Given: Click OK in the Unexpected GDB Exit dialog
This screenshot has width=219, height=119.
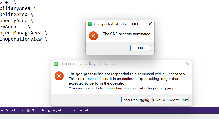Looking at the screenshot, I should click(x=141, y=48).
